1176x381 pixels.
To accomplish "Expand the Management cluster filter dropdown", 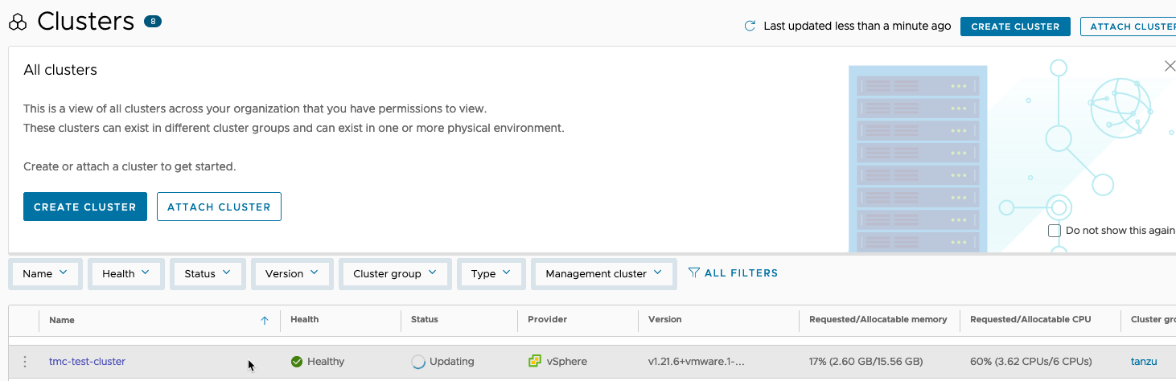I will click(x=602, y=273).
